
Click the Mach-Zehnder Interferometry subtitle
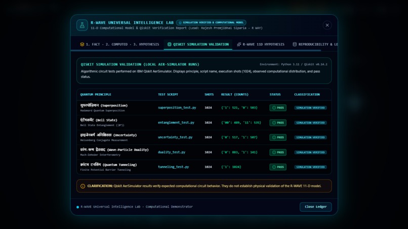tap(100, 155)
